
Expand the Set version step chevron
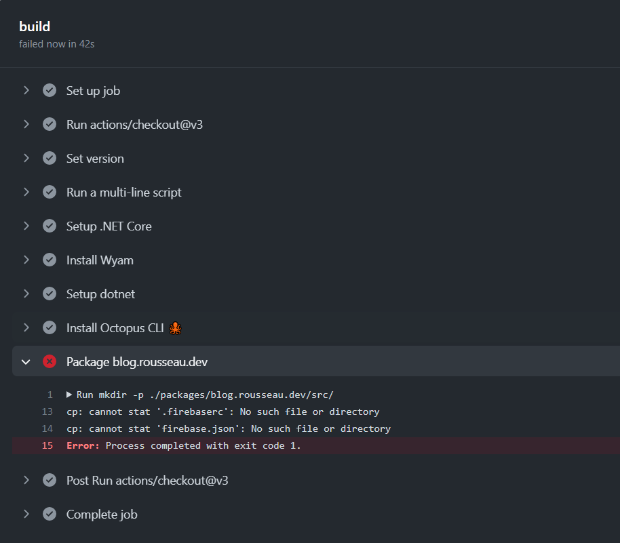(x=26, y=159)
